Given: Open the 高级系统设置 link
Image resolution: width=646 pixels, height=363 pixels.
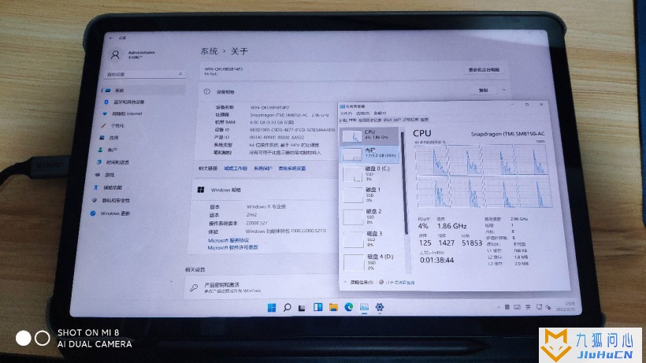Looking at the screenshot, I should pos(292,169).
